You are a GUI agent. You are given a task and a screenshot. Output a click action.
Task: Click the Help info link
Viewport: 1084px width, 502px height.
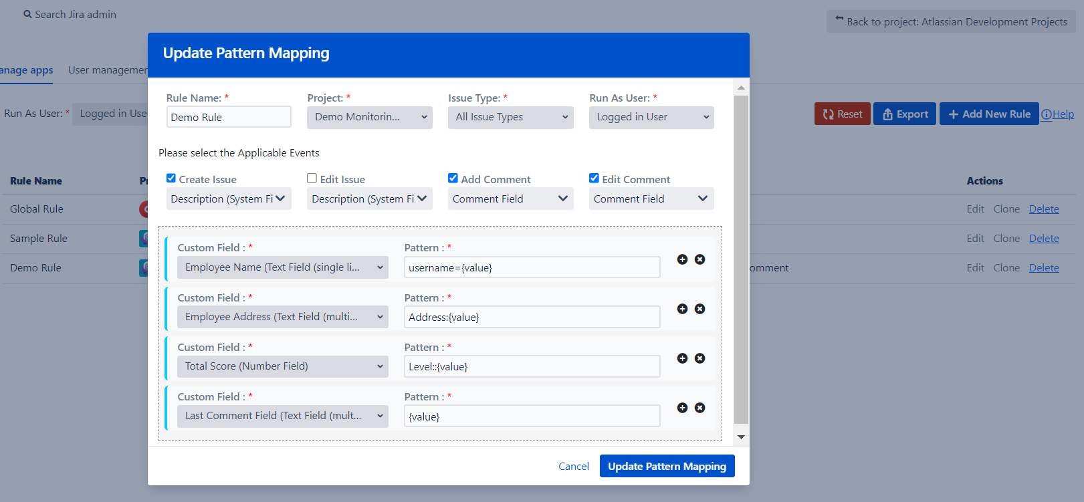1057,114
